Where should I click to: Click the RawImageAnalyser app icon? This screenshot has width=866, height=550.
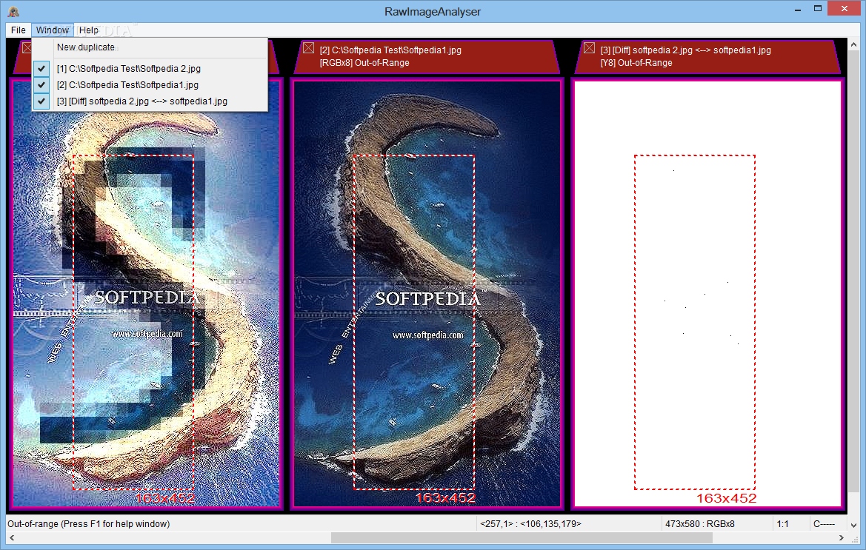coord(13,11)
